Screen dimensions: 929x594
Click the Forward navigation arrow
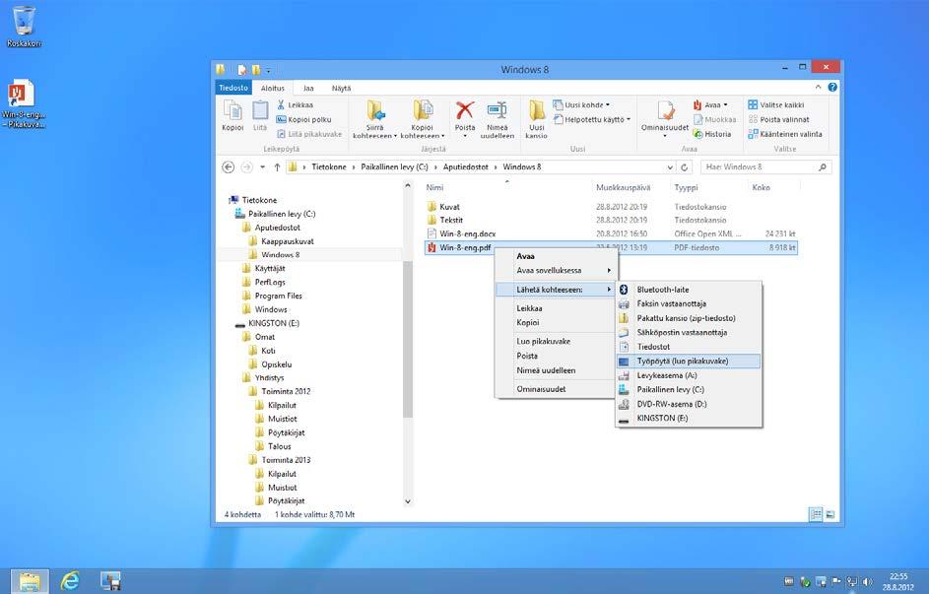pos(247,167)
